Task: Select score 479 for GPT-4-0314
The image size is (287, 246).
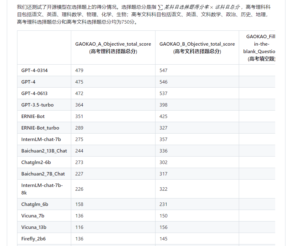Action: 79,71
